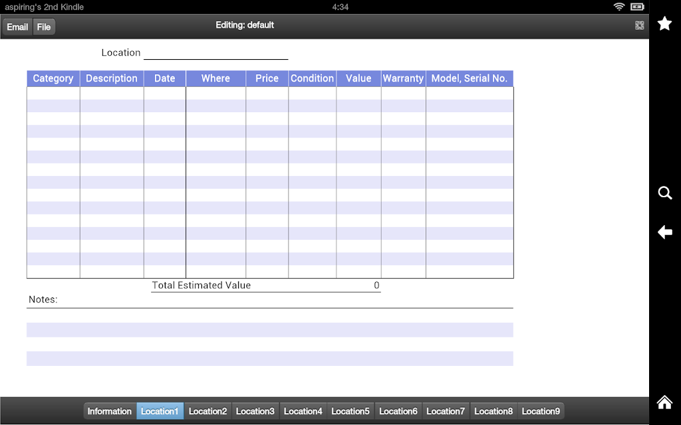Viewport: 681px width, 425px height.
Task: Open the Location9 tab
Action: point(541,411)
